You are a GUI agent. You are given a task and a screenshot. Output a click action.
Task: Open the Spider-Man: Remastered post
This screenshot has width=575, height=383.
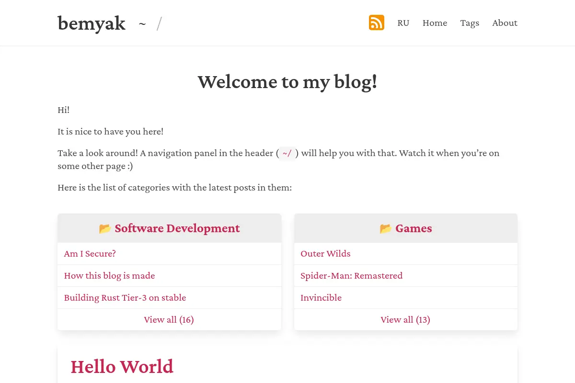pyautogui.click(x=351, y=276)
